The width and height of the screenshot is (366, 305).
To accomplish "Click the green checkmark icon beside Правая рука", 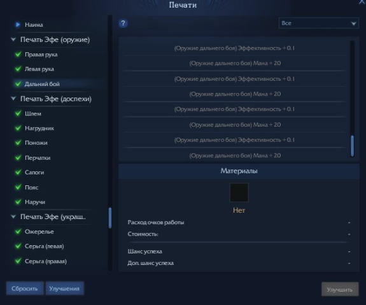I will click(x=18, y=54).
